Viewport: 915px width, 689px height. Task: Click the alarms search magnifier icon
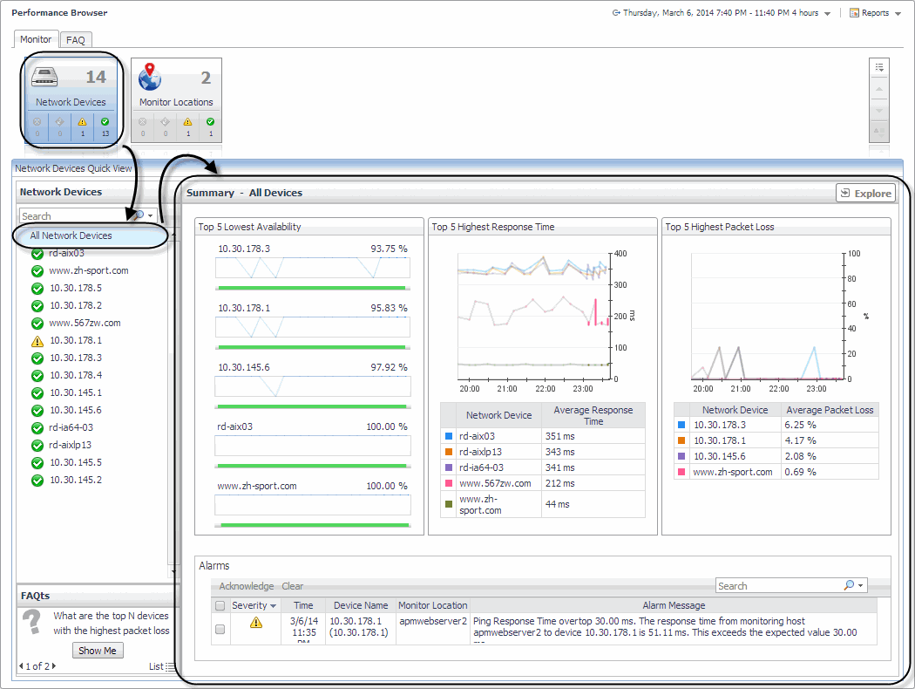(850, 586)
